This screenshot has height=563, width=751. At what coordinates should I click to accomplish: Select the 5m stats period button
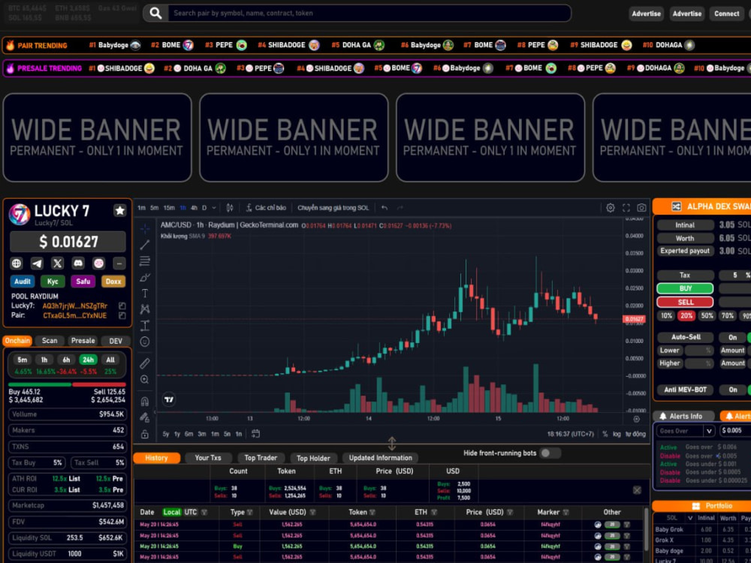[x=23, y=360]
